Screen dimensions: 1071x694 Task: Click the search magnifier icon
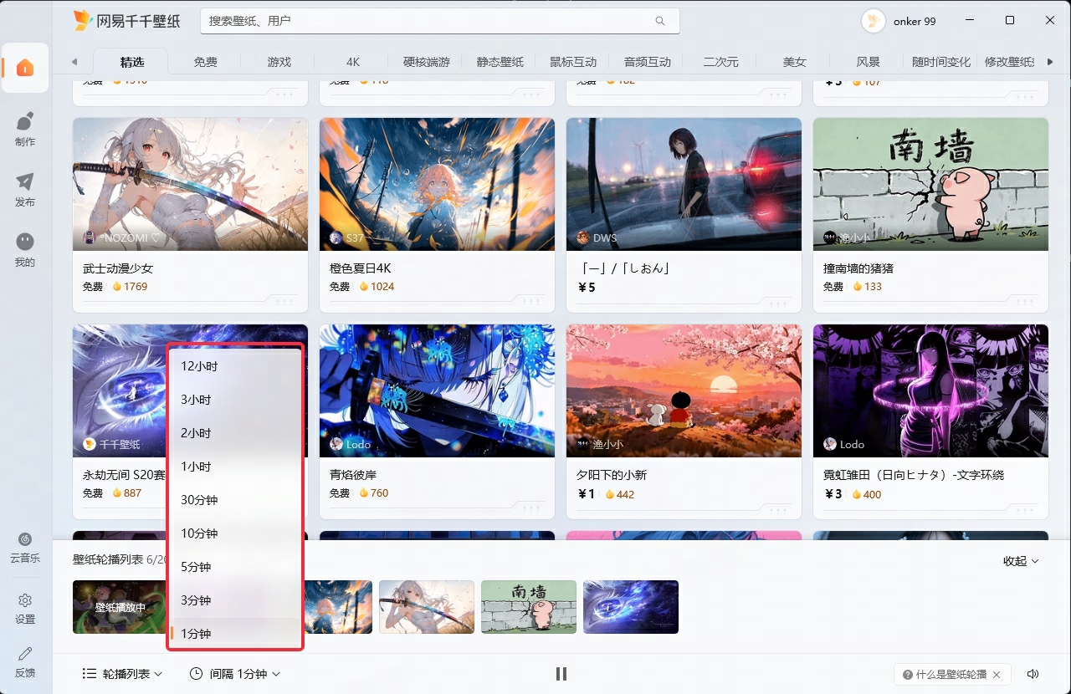660,21
